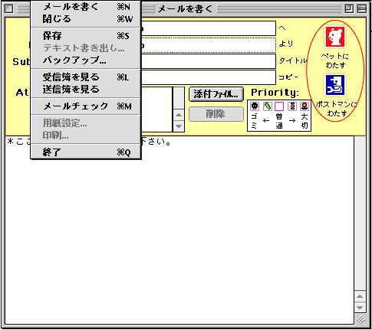Click the red pet delivery icon
The width and height of the screenshot is (372, 330).
point(335,37)
